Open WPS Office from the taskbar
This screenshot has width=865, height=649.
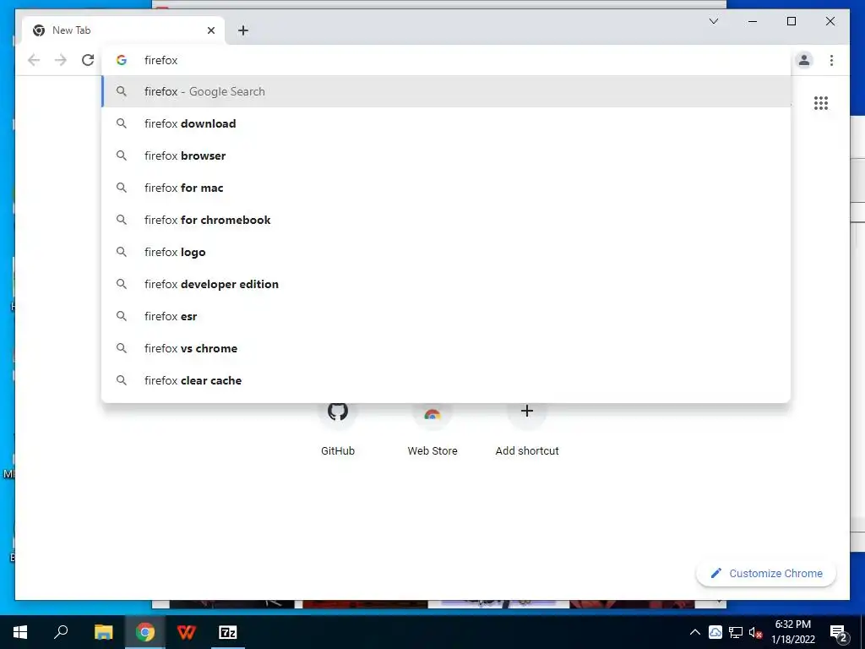click(x=187, y=632)
